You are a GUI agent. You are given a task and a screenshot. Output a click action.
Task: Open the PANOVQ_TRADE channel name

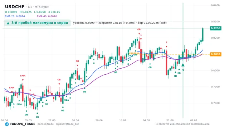23,124
